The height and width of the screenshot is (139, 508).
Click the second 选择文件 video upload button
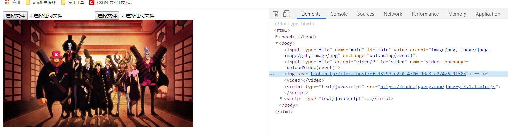(x=107, y=16)
